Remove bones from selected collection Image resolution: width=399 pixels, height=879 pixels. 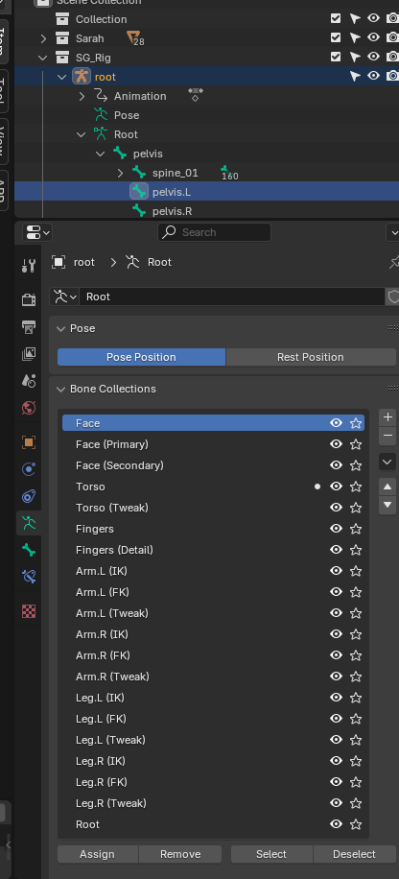pos(180,854)
